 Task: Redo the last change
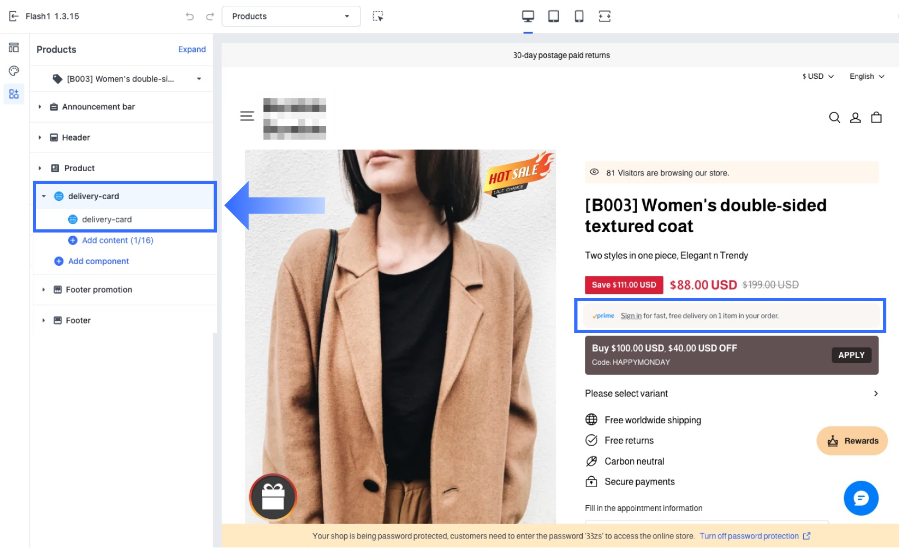(x=210, y=16)
